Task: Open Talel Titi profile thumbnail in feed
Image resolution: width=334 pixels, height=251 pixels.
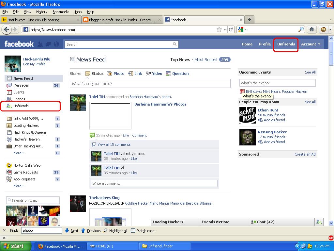Action: (x=78, y=103)
